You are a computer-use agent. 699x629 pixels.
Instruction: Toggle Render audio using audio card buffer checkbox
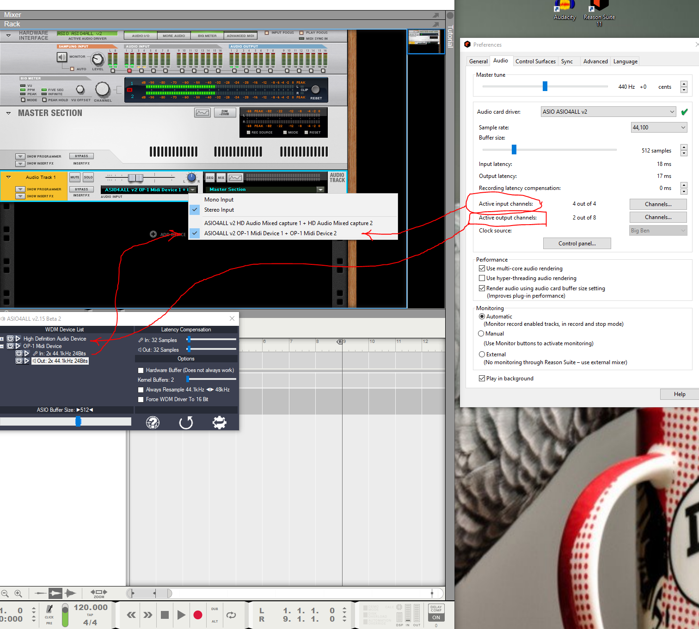482,288
